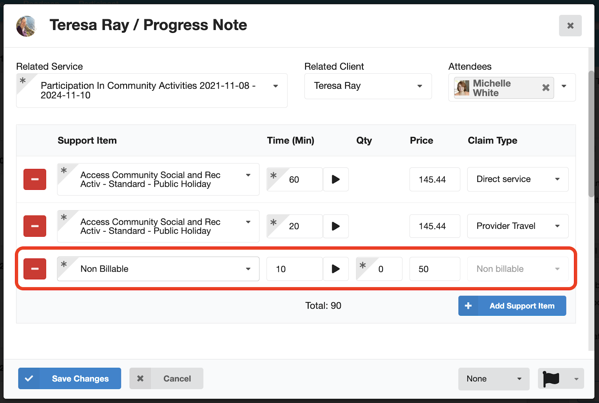Screen dimensions: 599x403
Task: Open the black flag dropdown
Action: tap(560, 379)
